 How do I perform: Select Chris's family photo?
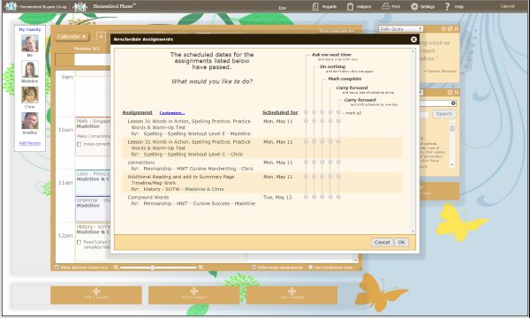[30, 95]
